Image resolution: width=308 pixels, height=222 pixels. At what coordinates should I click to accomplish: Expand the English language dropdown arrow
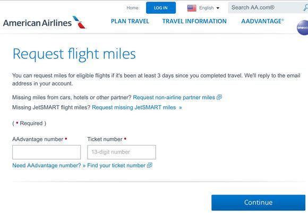click(x=218, y=8)
